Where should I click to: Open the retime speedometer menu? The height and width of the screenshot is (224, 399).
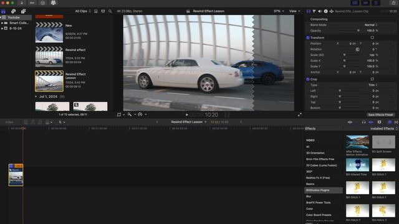(x=142, y=114)
